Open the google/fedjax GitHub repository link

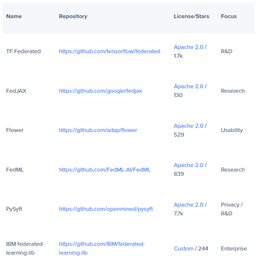pos(100,91)
